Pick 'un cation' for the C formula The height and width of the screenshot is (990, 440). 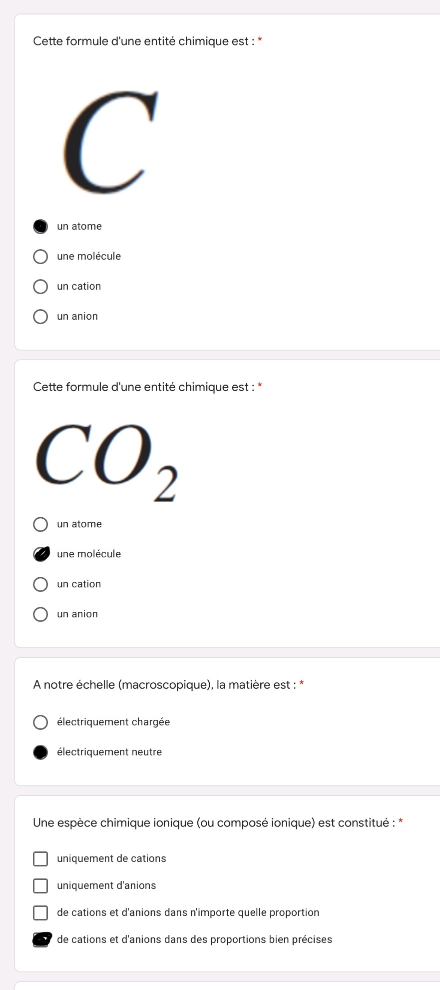[40, 287]
